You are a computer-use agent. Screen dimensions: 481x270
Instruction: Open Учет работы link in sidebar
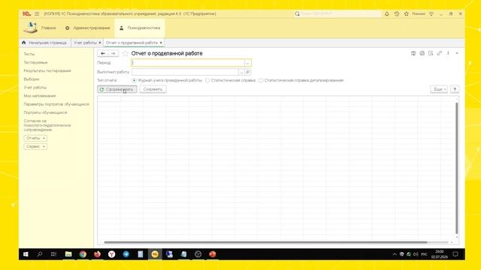tap(35, 88)
